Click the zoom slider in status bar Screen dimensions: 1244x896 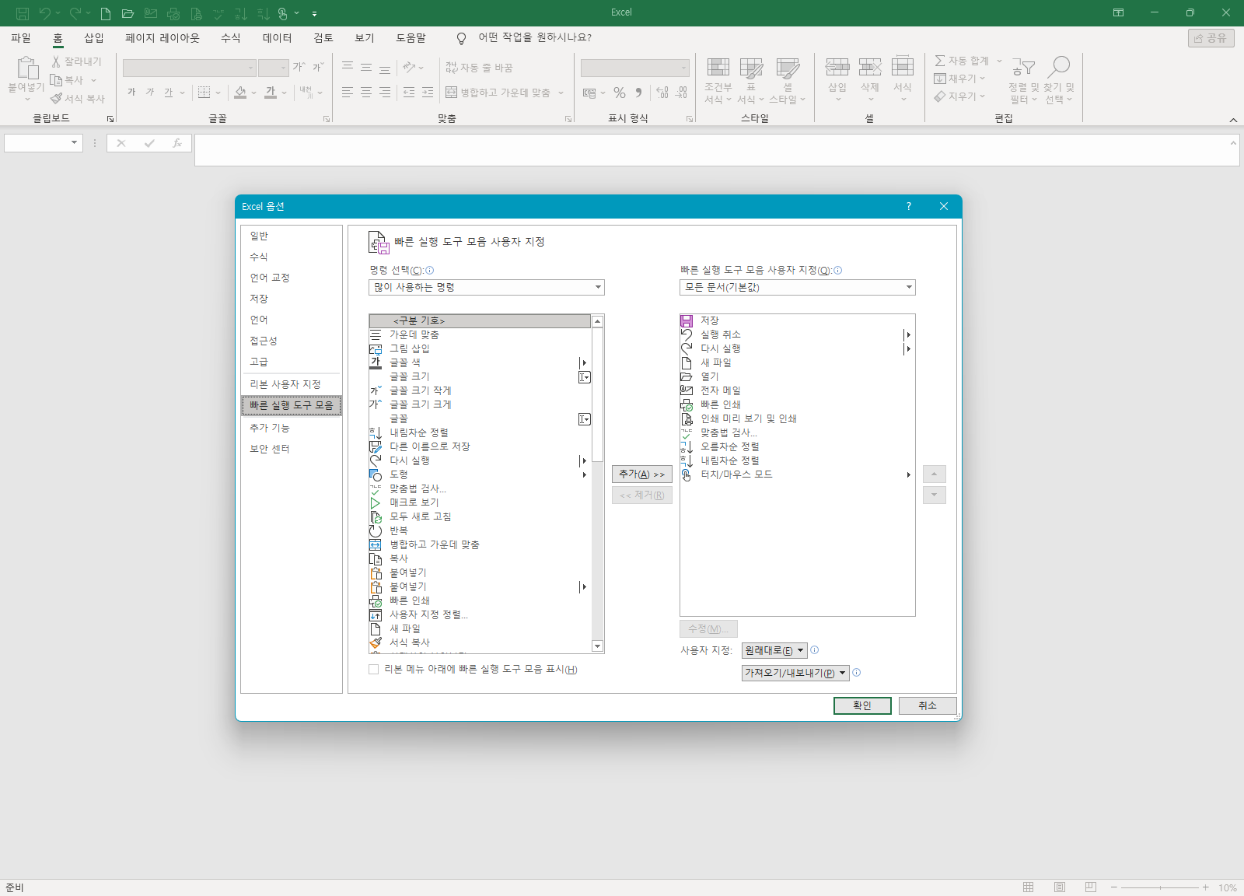(1160, 887)
